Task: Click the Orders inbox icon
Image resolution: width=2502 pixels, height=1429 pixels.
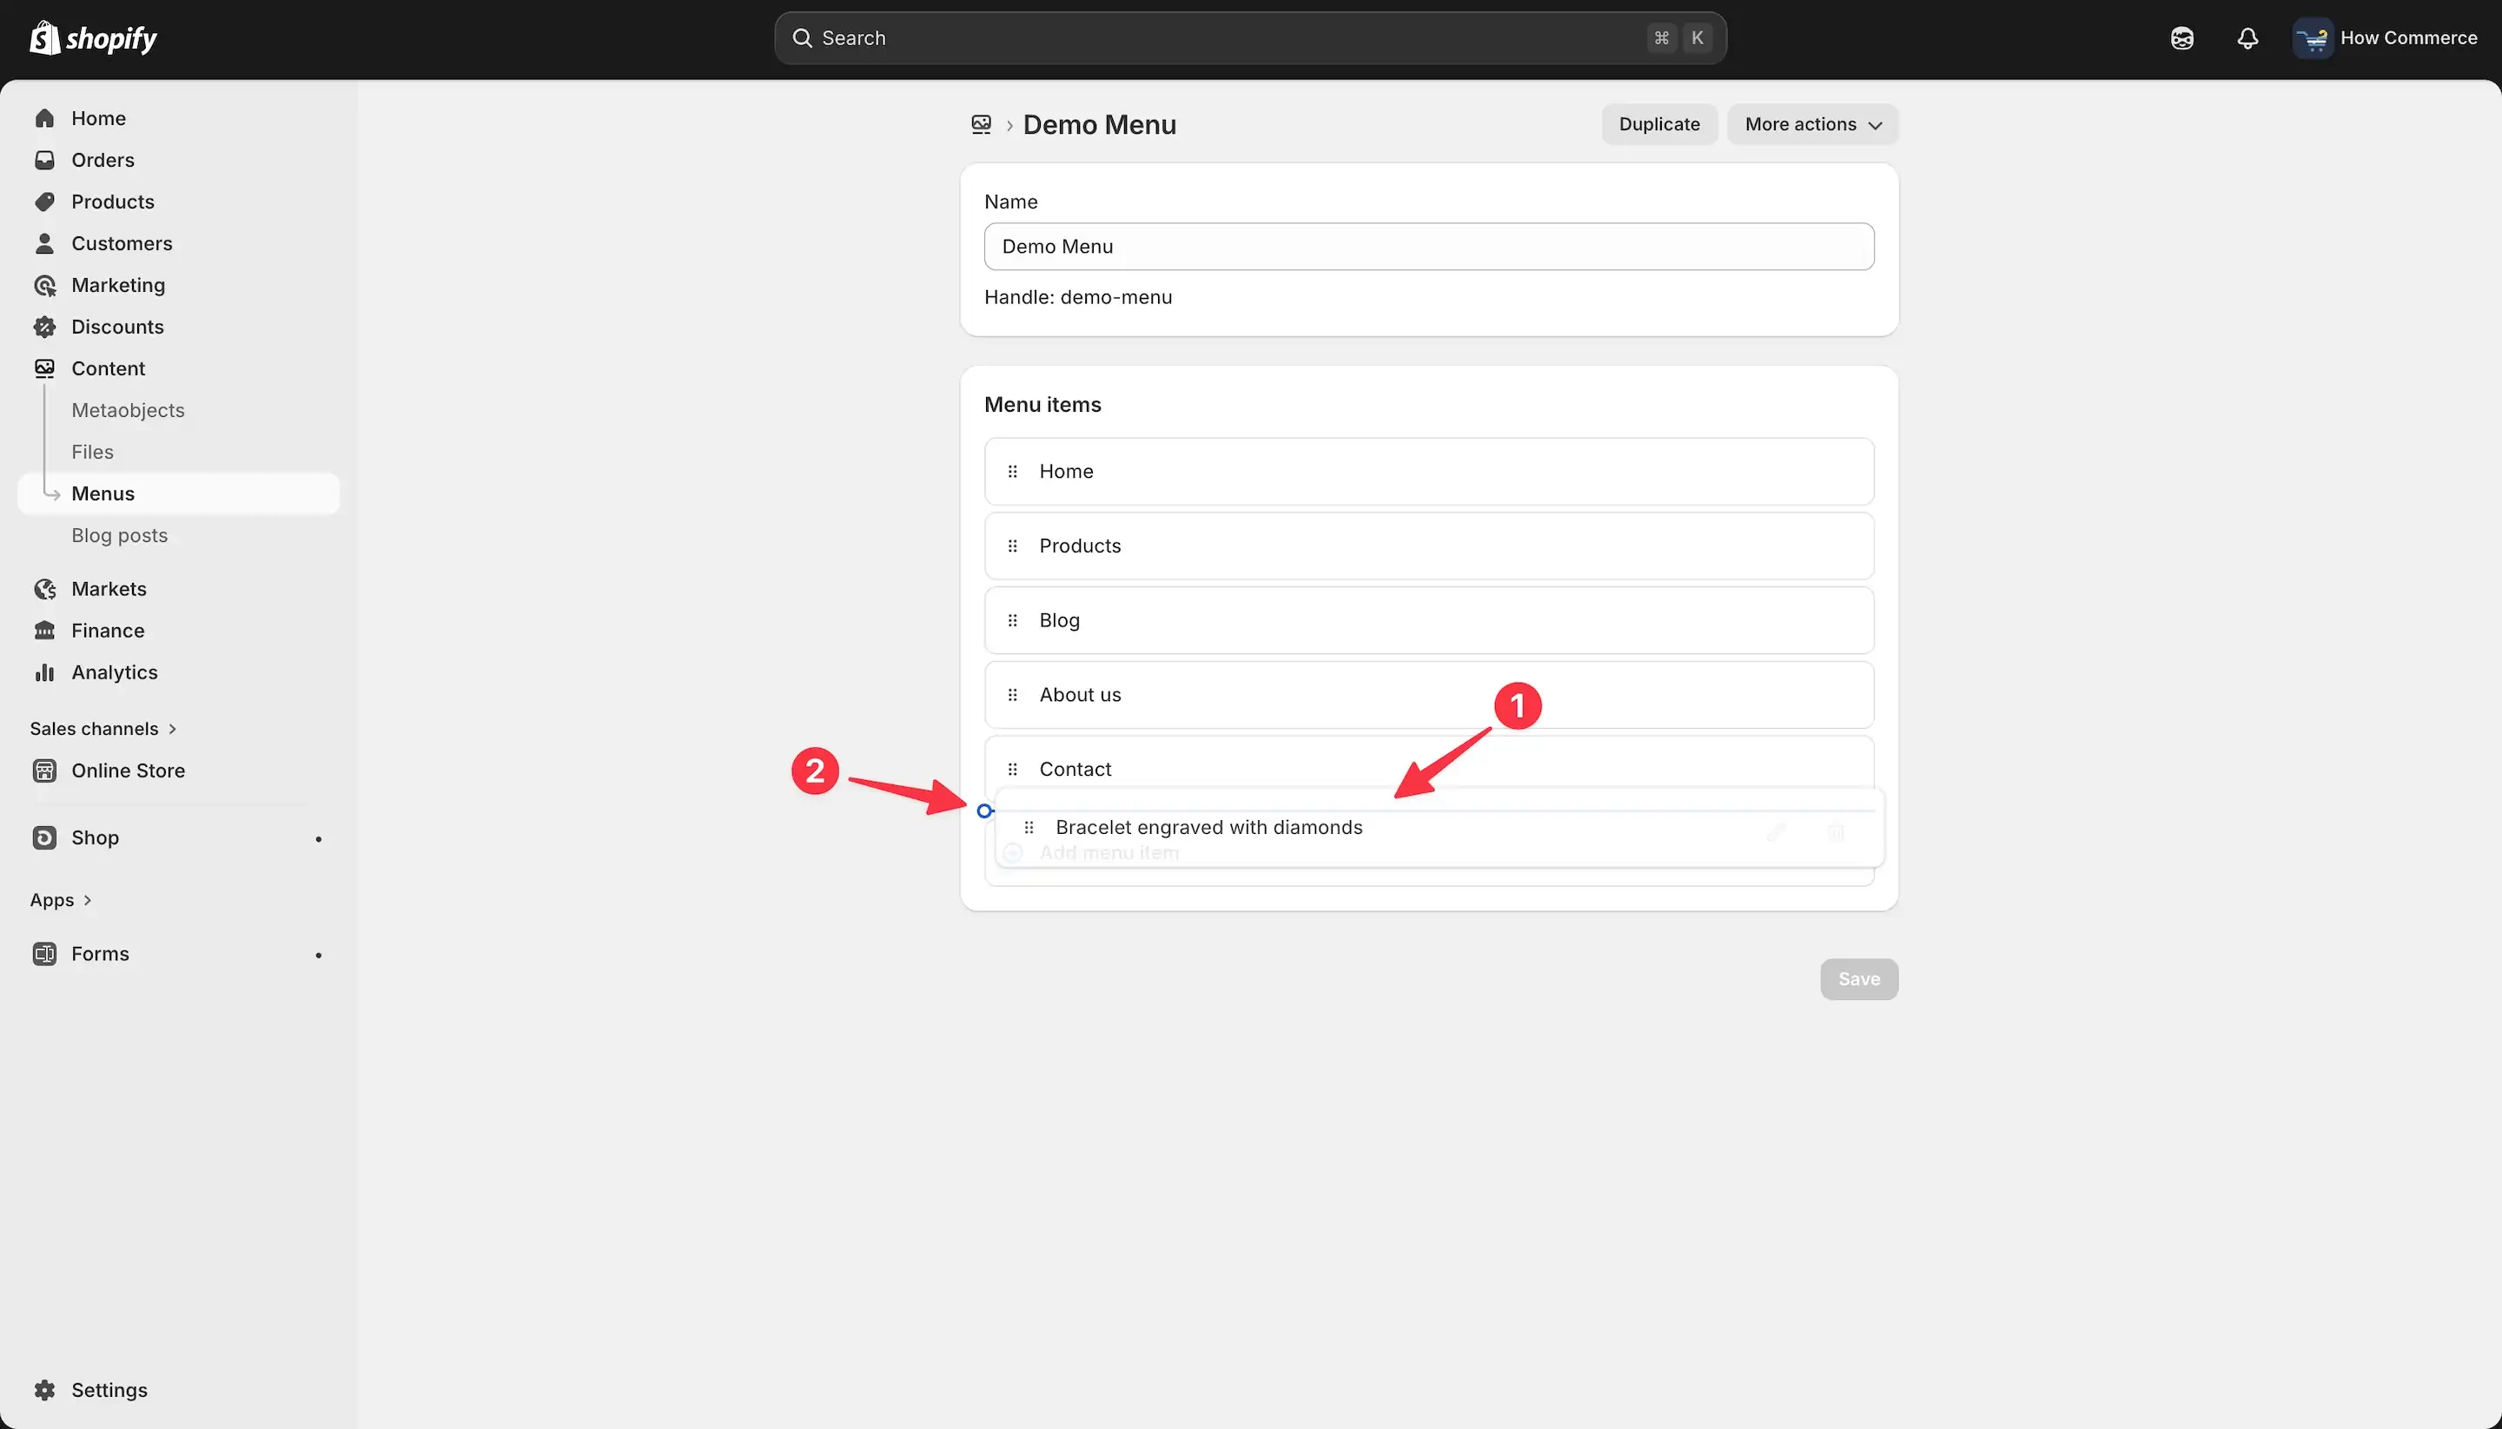Action: coord(44,160)
